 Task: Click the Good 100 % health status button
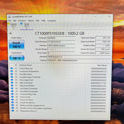tap(16, 45)
